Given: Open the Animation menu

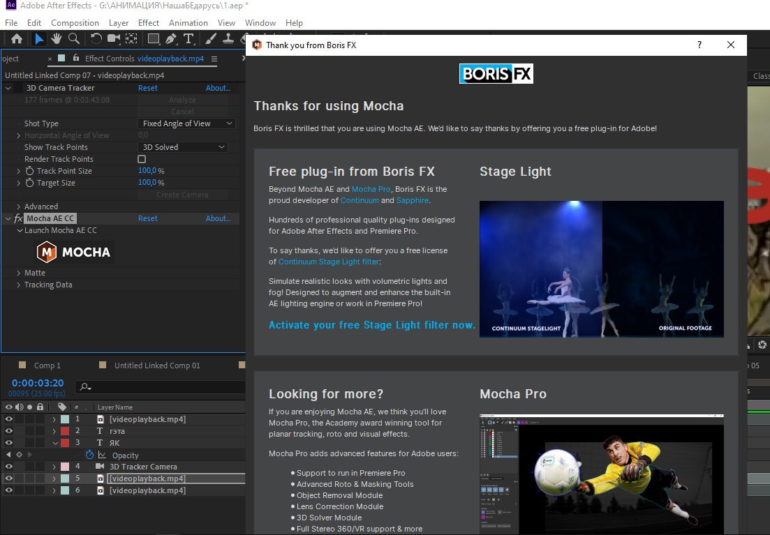Looking at the screenshot, I should point(188,22).
